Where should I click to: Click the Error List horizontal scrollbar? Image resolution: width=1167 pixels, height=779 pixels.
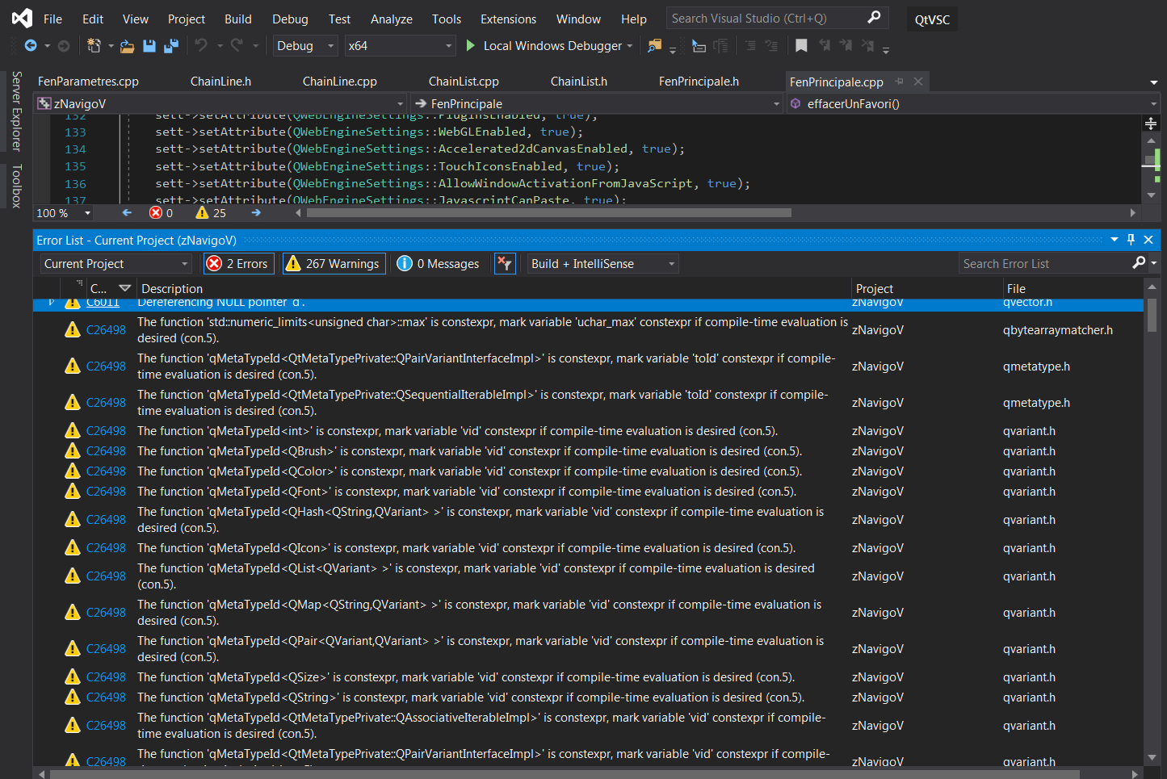[565, 774]
